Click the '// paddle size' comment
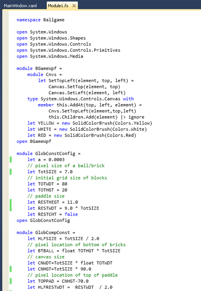 click(46, 196)
